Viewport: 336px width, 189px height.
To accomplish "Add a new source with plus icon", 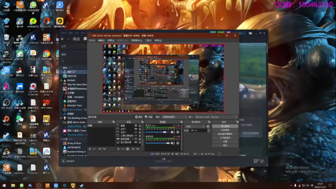I will pyautogui.click(x=118, y=149).
